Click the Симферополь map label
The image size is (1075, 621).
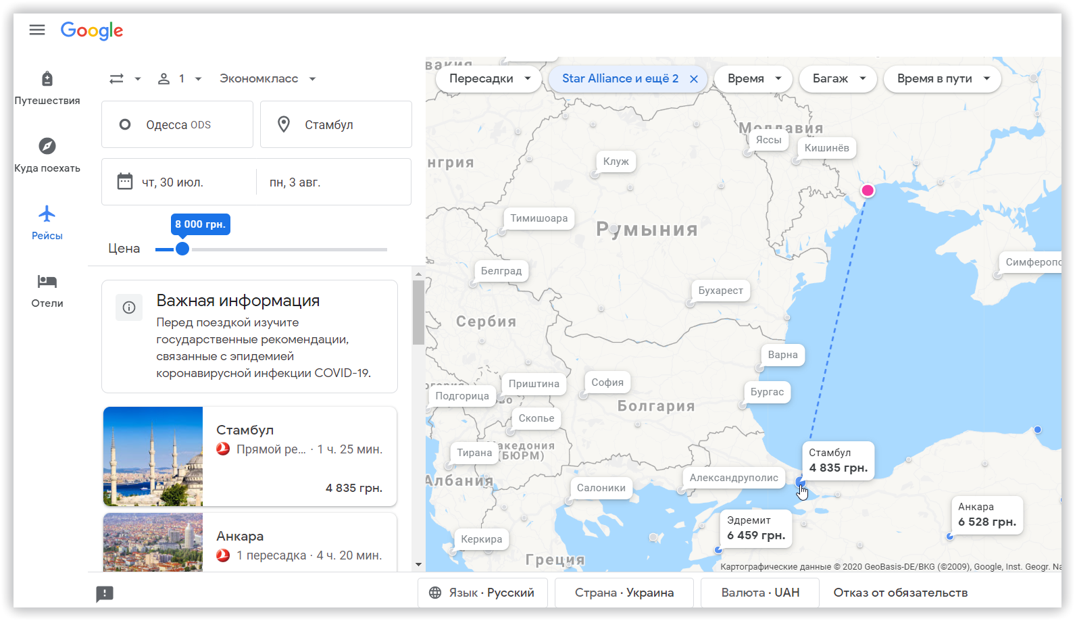click(1030, 262)
